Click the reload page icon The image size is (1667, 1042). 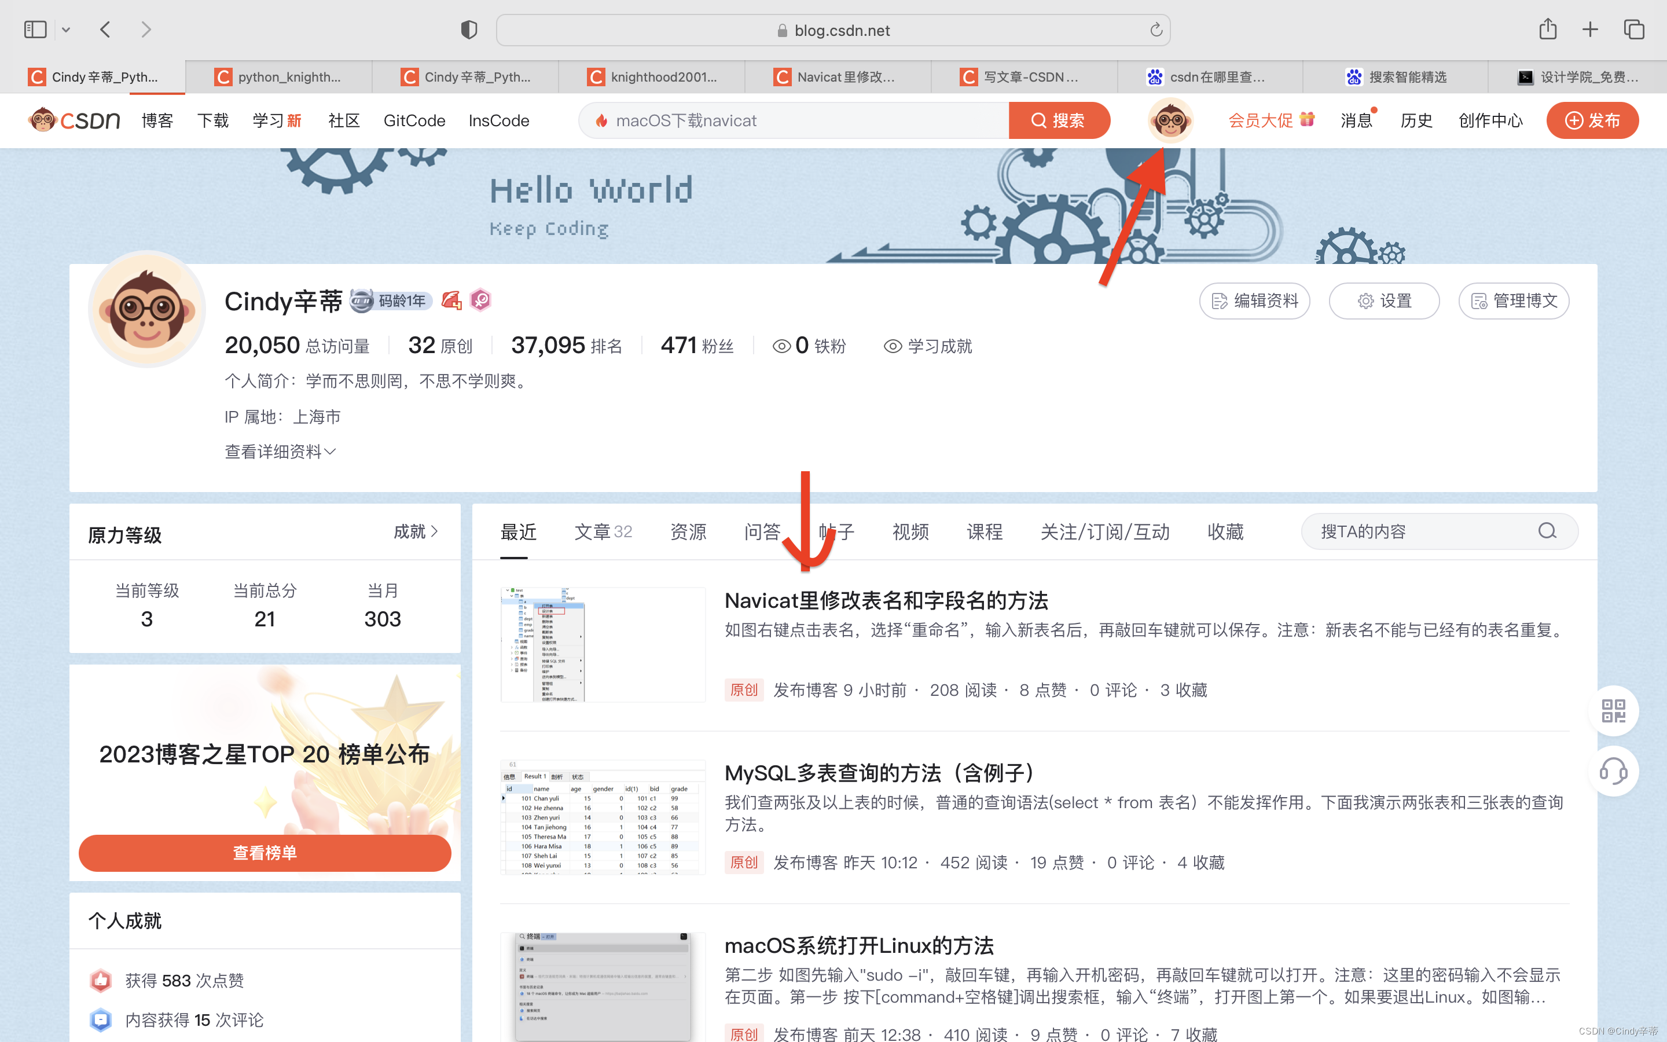[1156, 30]
